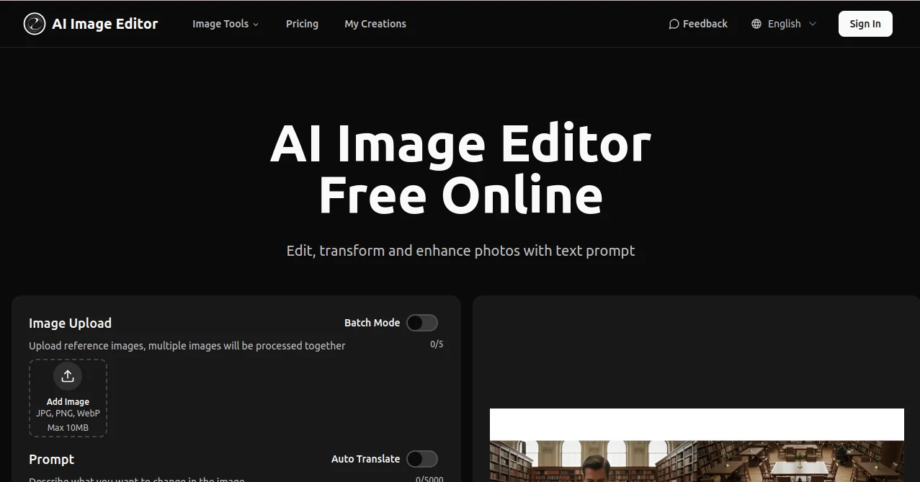Click the 0/5 upload counter
This screenshot has height=482, width=920.
(x=436, y=344)
